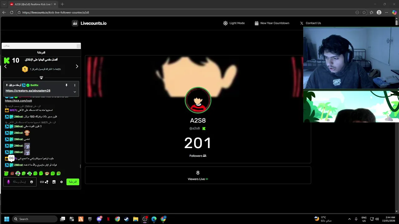Show the previous gift leaderboard slide
399x224 pixels.
(5, 66)
